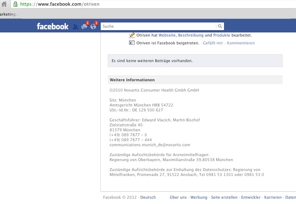Click '81379 München' line

pos(125,130)
